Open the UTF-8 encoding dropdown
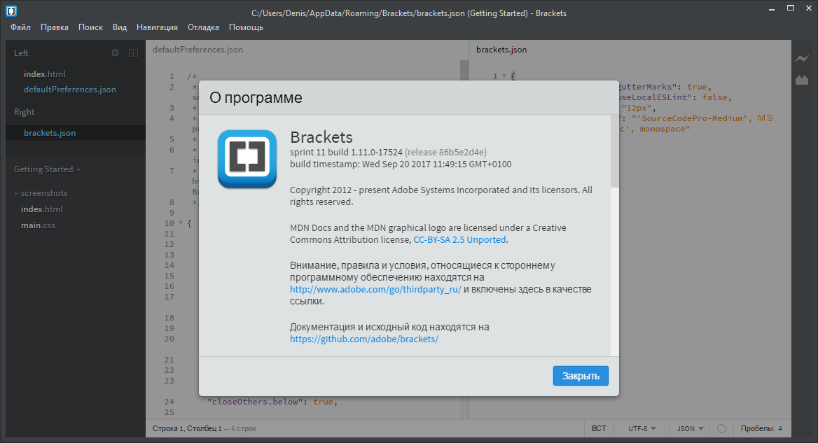Image resolution: width=818 pixels, height=443 pixels. pos(642,428)
